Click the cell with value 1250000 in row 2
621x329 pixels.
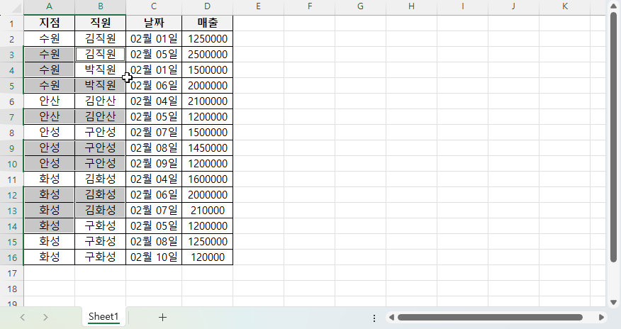(x=208, y=39)
